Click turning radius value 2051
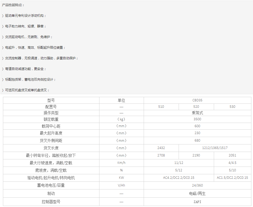This screenshot has height=207, width=253. point(232,155)
